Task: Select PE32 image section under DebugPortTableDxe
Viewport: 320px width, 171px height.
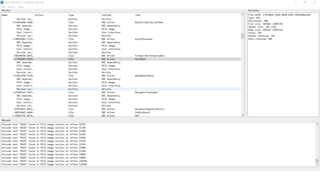Action: 121,99
